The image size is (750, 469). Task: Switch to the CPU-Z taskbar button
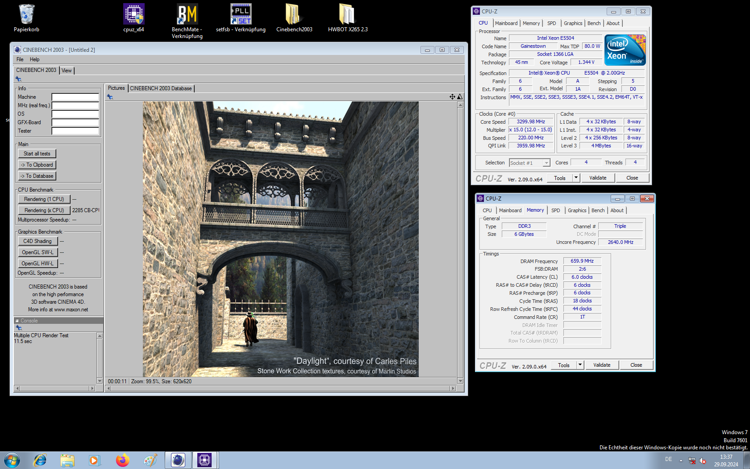pyautogui.click(x=204, y=460)
